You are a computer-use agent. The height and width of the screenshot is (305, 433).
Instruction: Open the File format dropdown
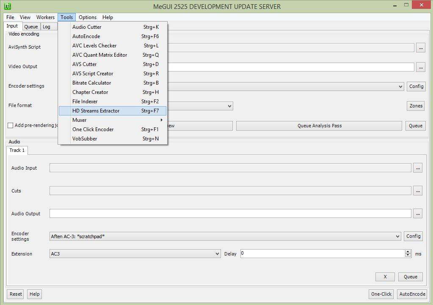[x=229, y=106]
